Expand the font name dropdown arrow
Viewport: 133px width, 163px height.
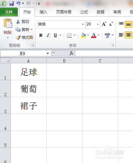pos(83,24)
